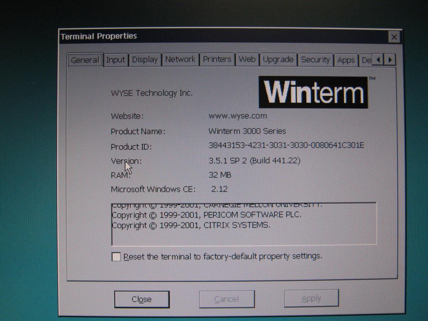Click the Winterm 3000 Series product name

pos(247,131)
